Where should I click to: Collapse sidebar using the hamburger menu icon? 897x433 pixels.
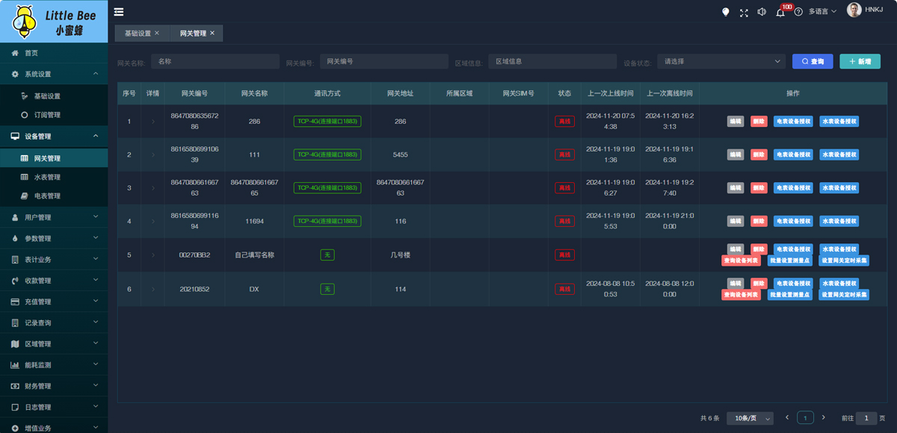click(x=119, y=12)
